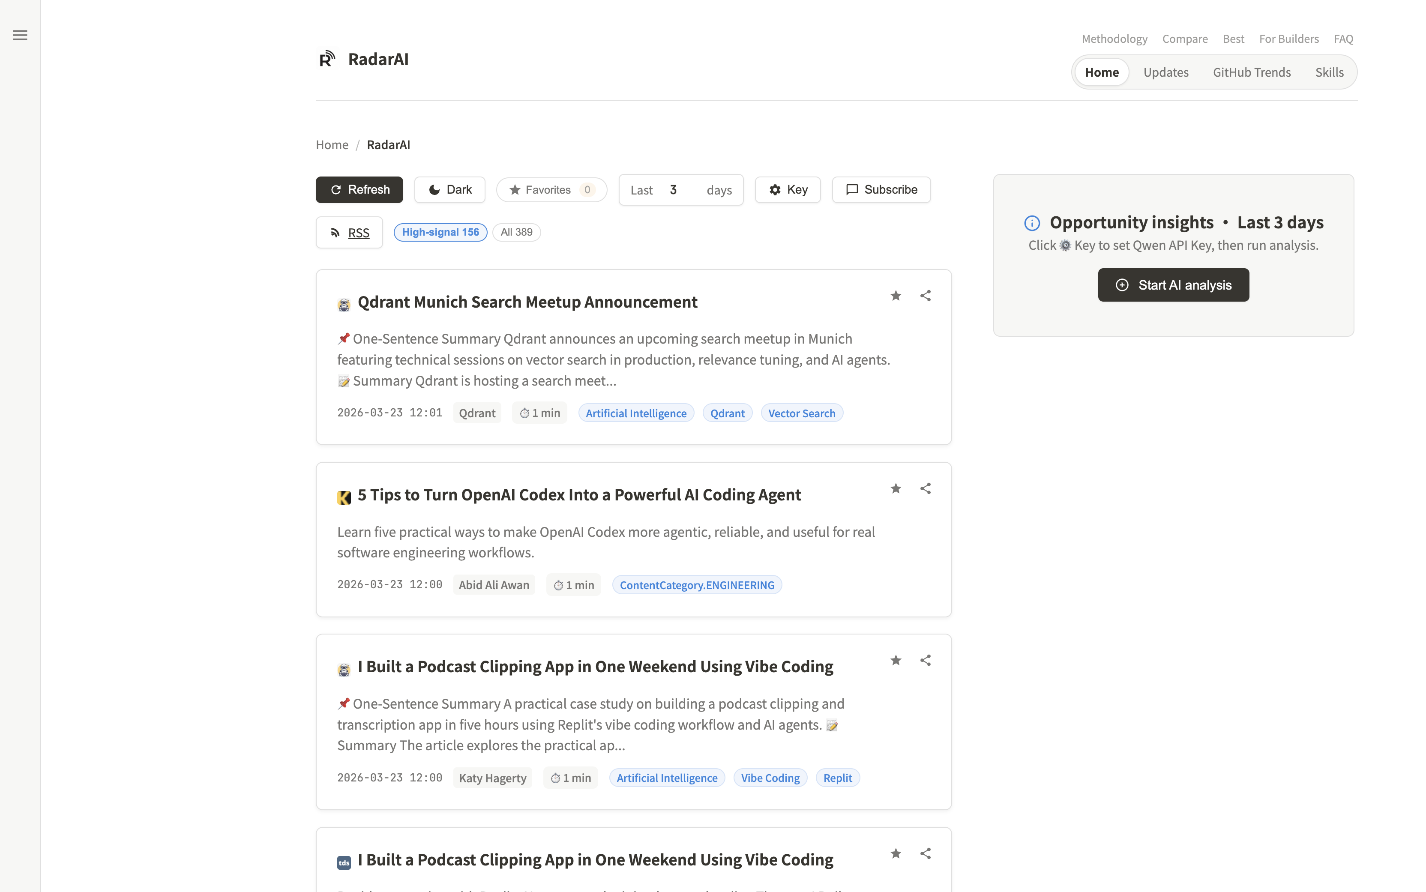1426x892 pixels.
Task: Open the Subscribe options
Action: point(881,190)
